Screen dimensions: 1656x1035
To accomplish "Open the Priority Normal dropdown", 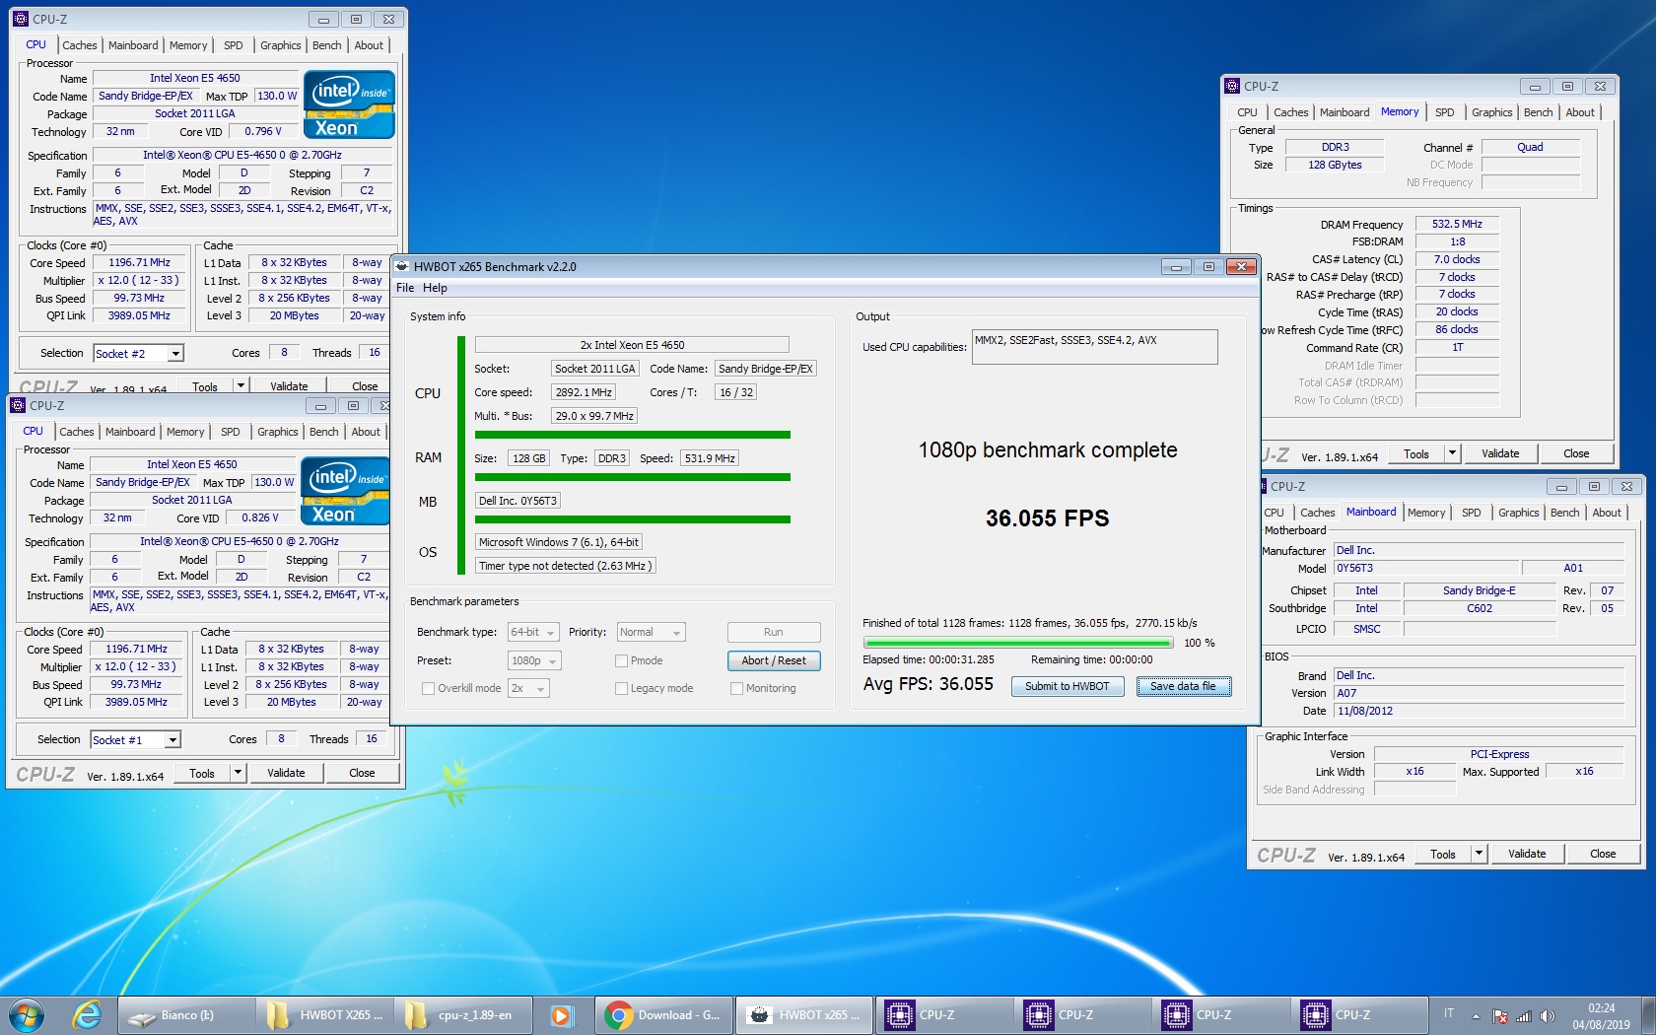I will coord(651,632).
